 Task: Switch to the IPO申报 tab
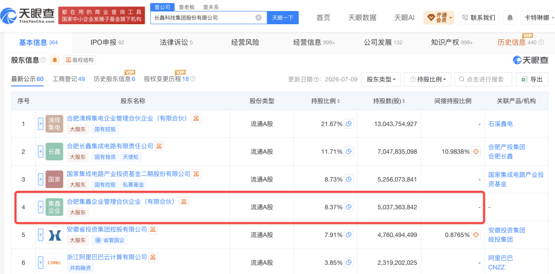[108, 43]
